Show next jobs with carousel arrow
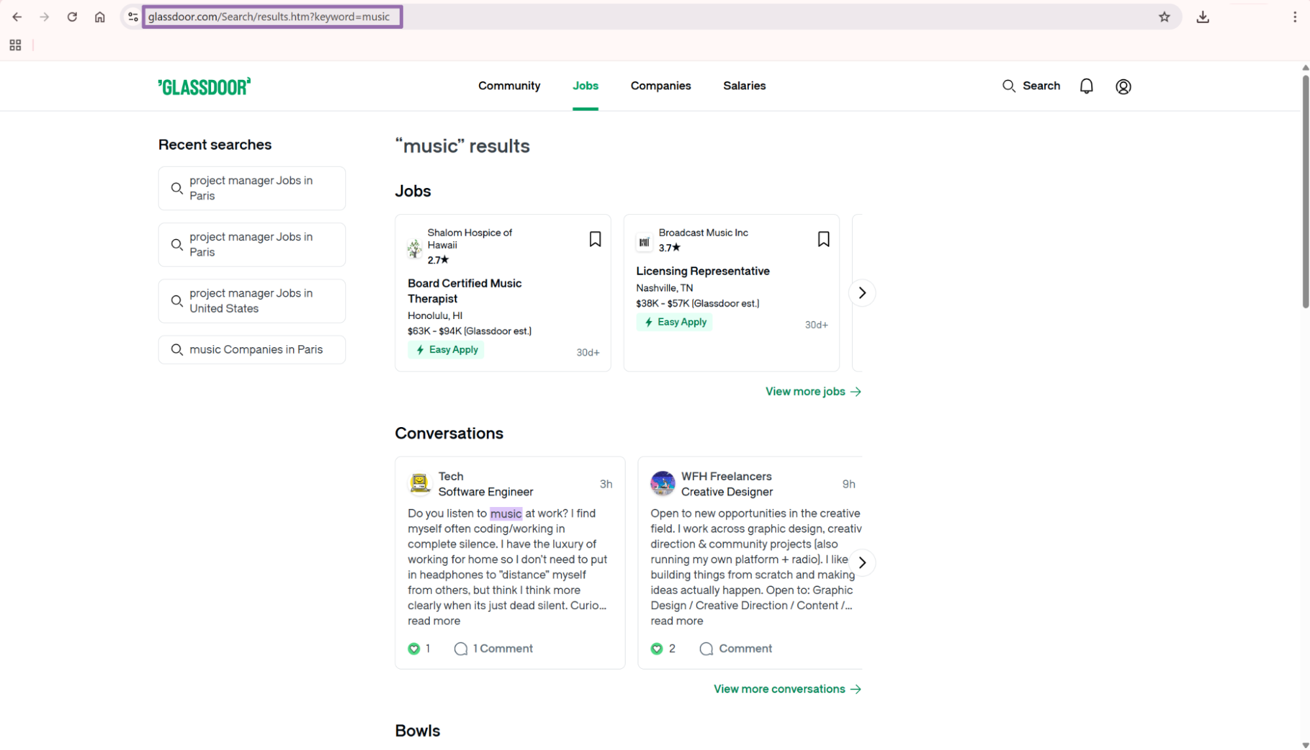This screenshot has height=750, width=1310. pyautogui.click(x=862, y=293)
